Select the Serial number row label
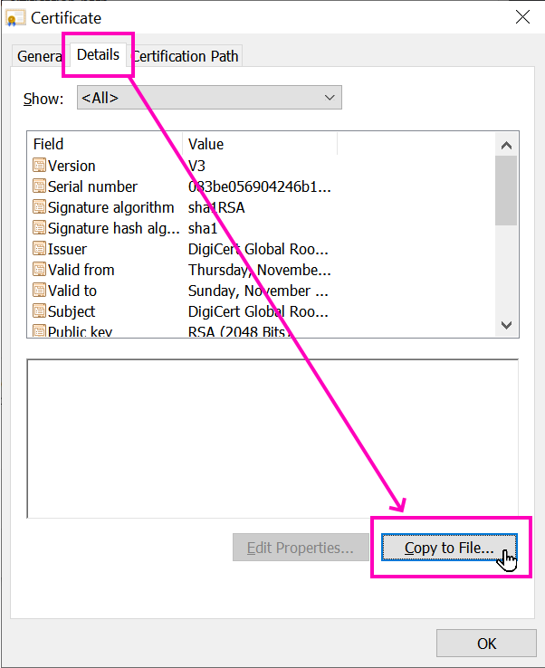 tap(92, 186)
